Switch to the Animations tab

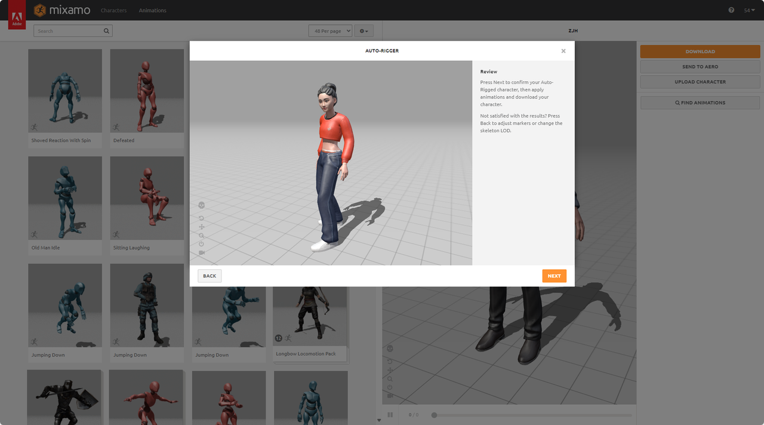[x=152, y=11]
